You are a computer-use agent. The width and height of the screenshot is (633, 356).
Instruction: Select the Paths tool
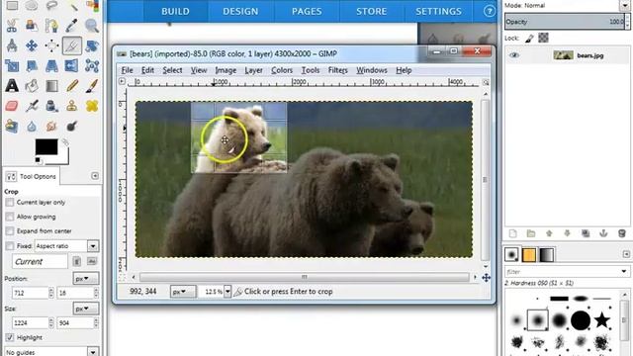point(51,26)
